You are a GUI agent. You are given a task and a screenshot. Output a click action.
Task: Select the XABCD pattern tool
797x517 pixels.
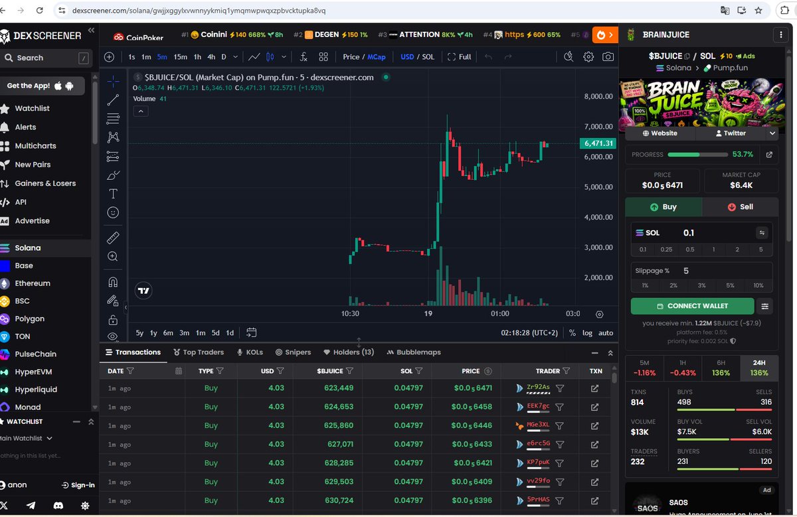(113, 137)
